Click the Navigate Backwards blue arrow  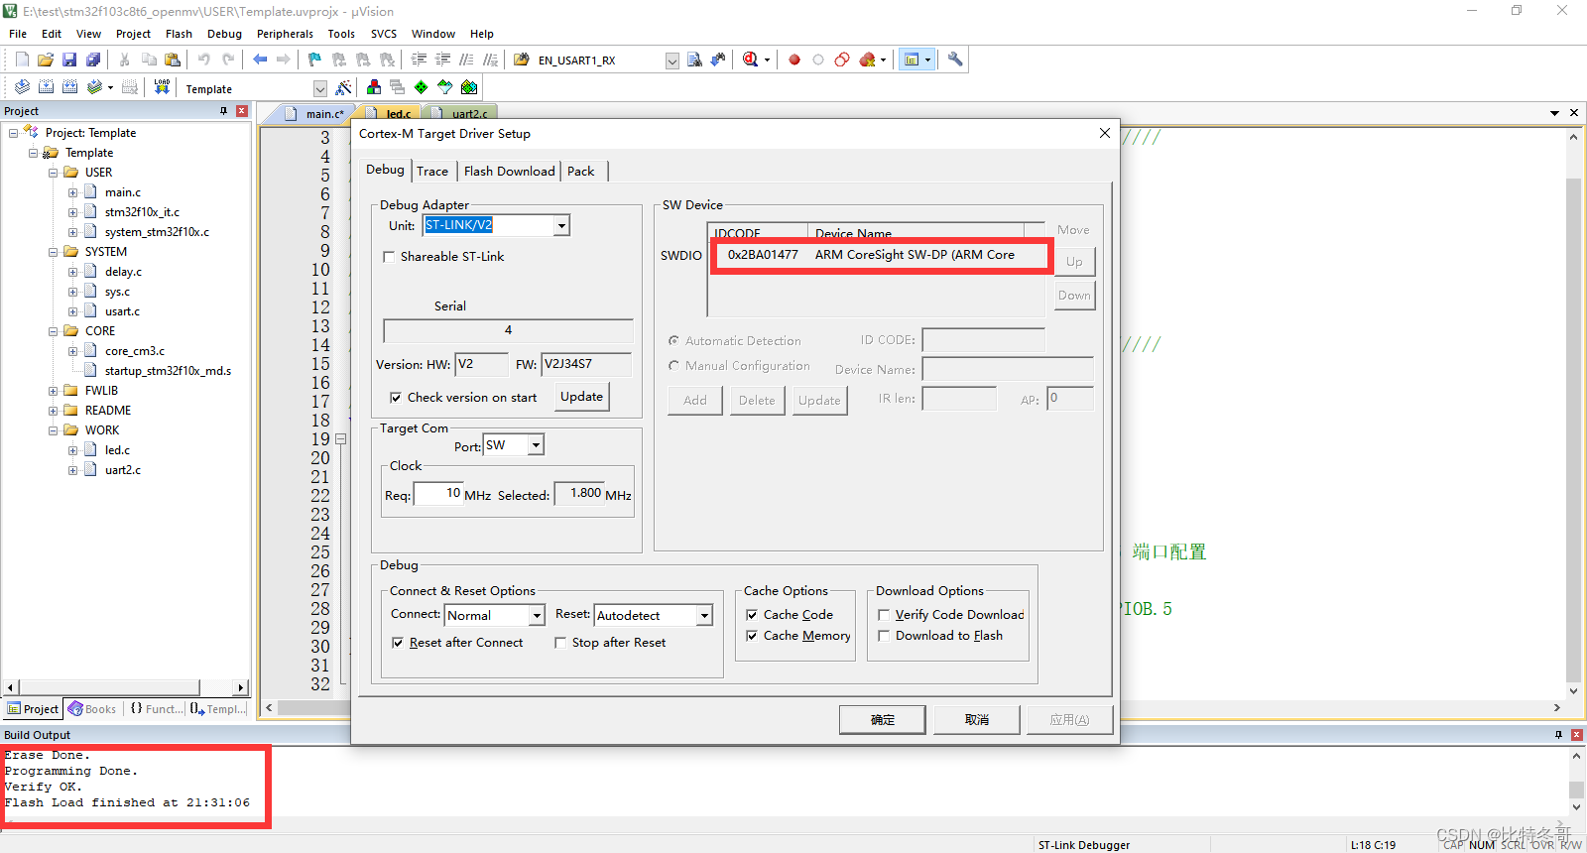[x=260, y=60]
